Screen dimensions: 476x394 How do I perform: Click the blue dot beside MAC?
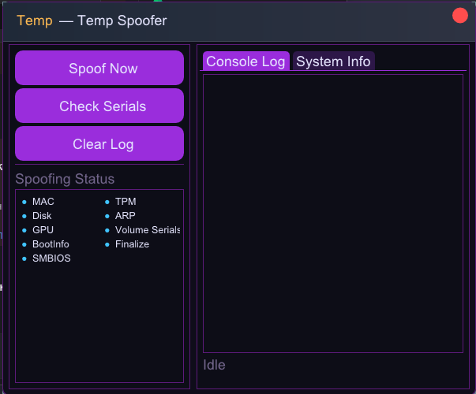tap(24, 202)
